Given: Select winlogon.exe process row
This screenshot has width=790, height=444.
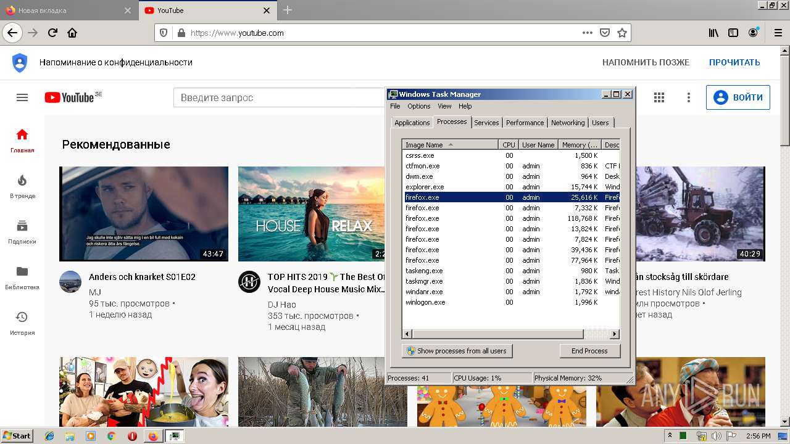Looking at the screenshot, I should click(x=511, y=302).
